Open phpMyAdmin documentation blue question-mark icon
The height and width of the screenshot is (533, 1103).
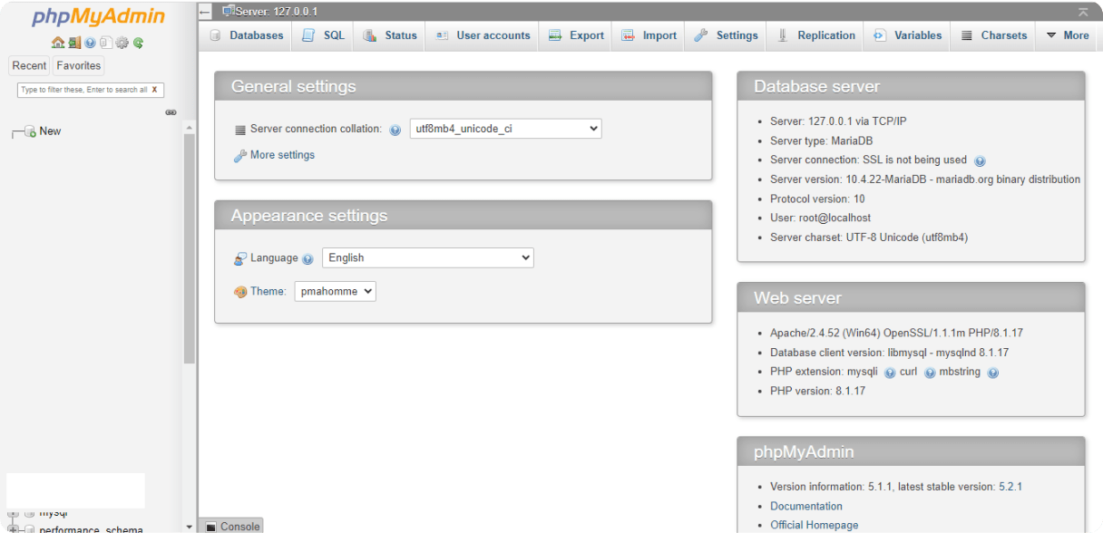point(90,43)
